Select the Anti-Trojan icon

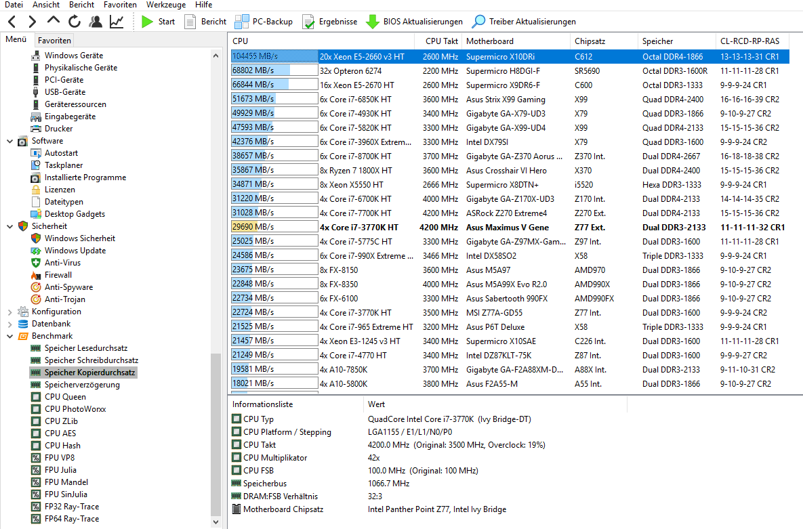pos(36,299)
